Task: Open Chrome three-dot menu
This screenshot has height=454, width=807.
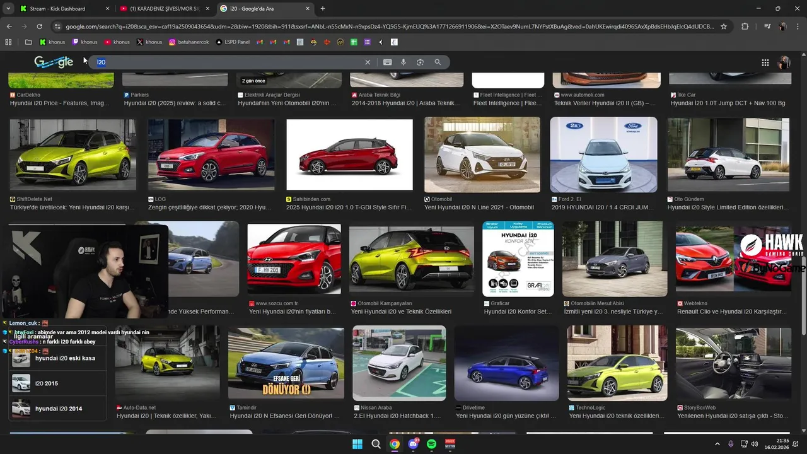Action: tap(798, 26)
